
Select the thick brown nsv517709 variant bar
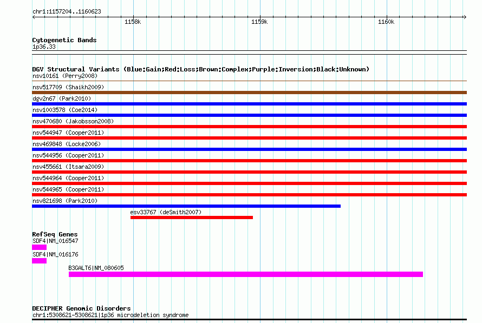coord(249,93)
